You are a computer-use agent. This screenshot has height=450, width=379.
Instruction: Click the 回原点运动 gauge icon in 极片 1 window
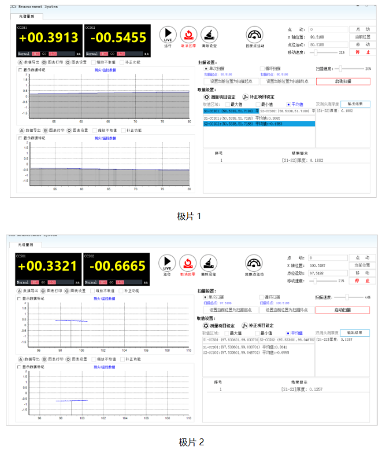pyautogui.click(x=254, y=35)
